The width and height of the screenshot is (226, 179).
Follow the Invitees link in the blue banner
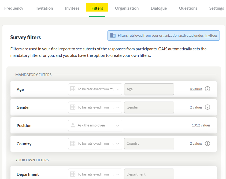point(211,35)
